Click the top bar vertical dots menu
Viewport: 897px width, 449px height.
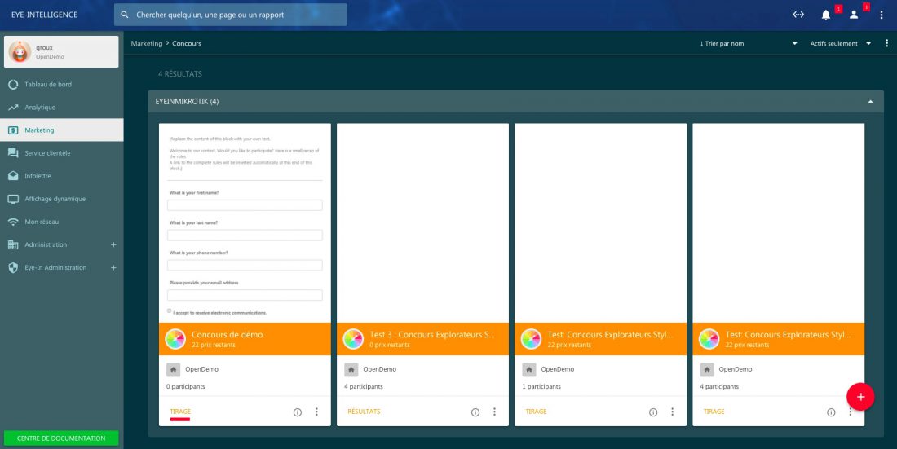coord(882,15)
